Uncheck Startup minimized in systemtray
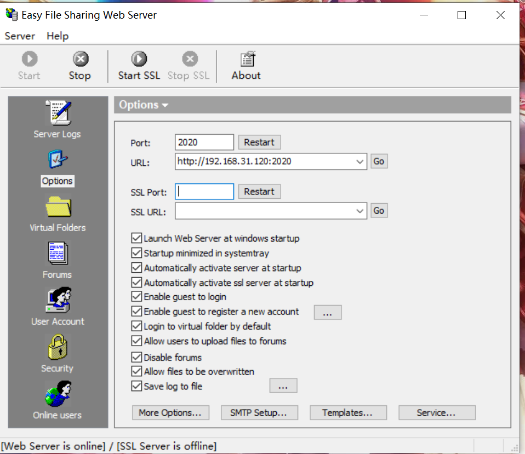This screenshot has width=525, height=454. pyautogui.click(x=136, y=253)
